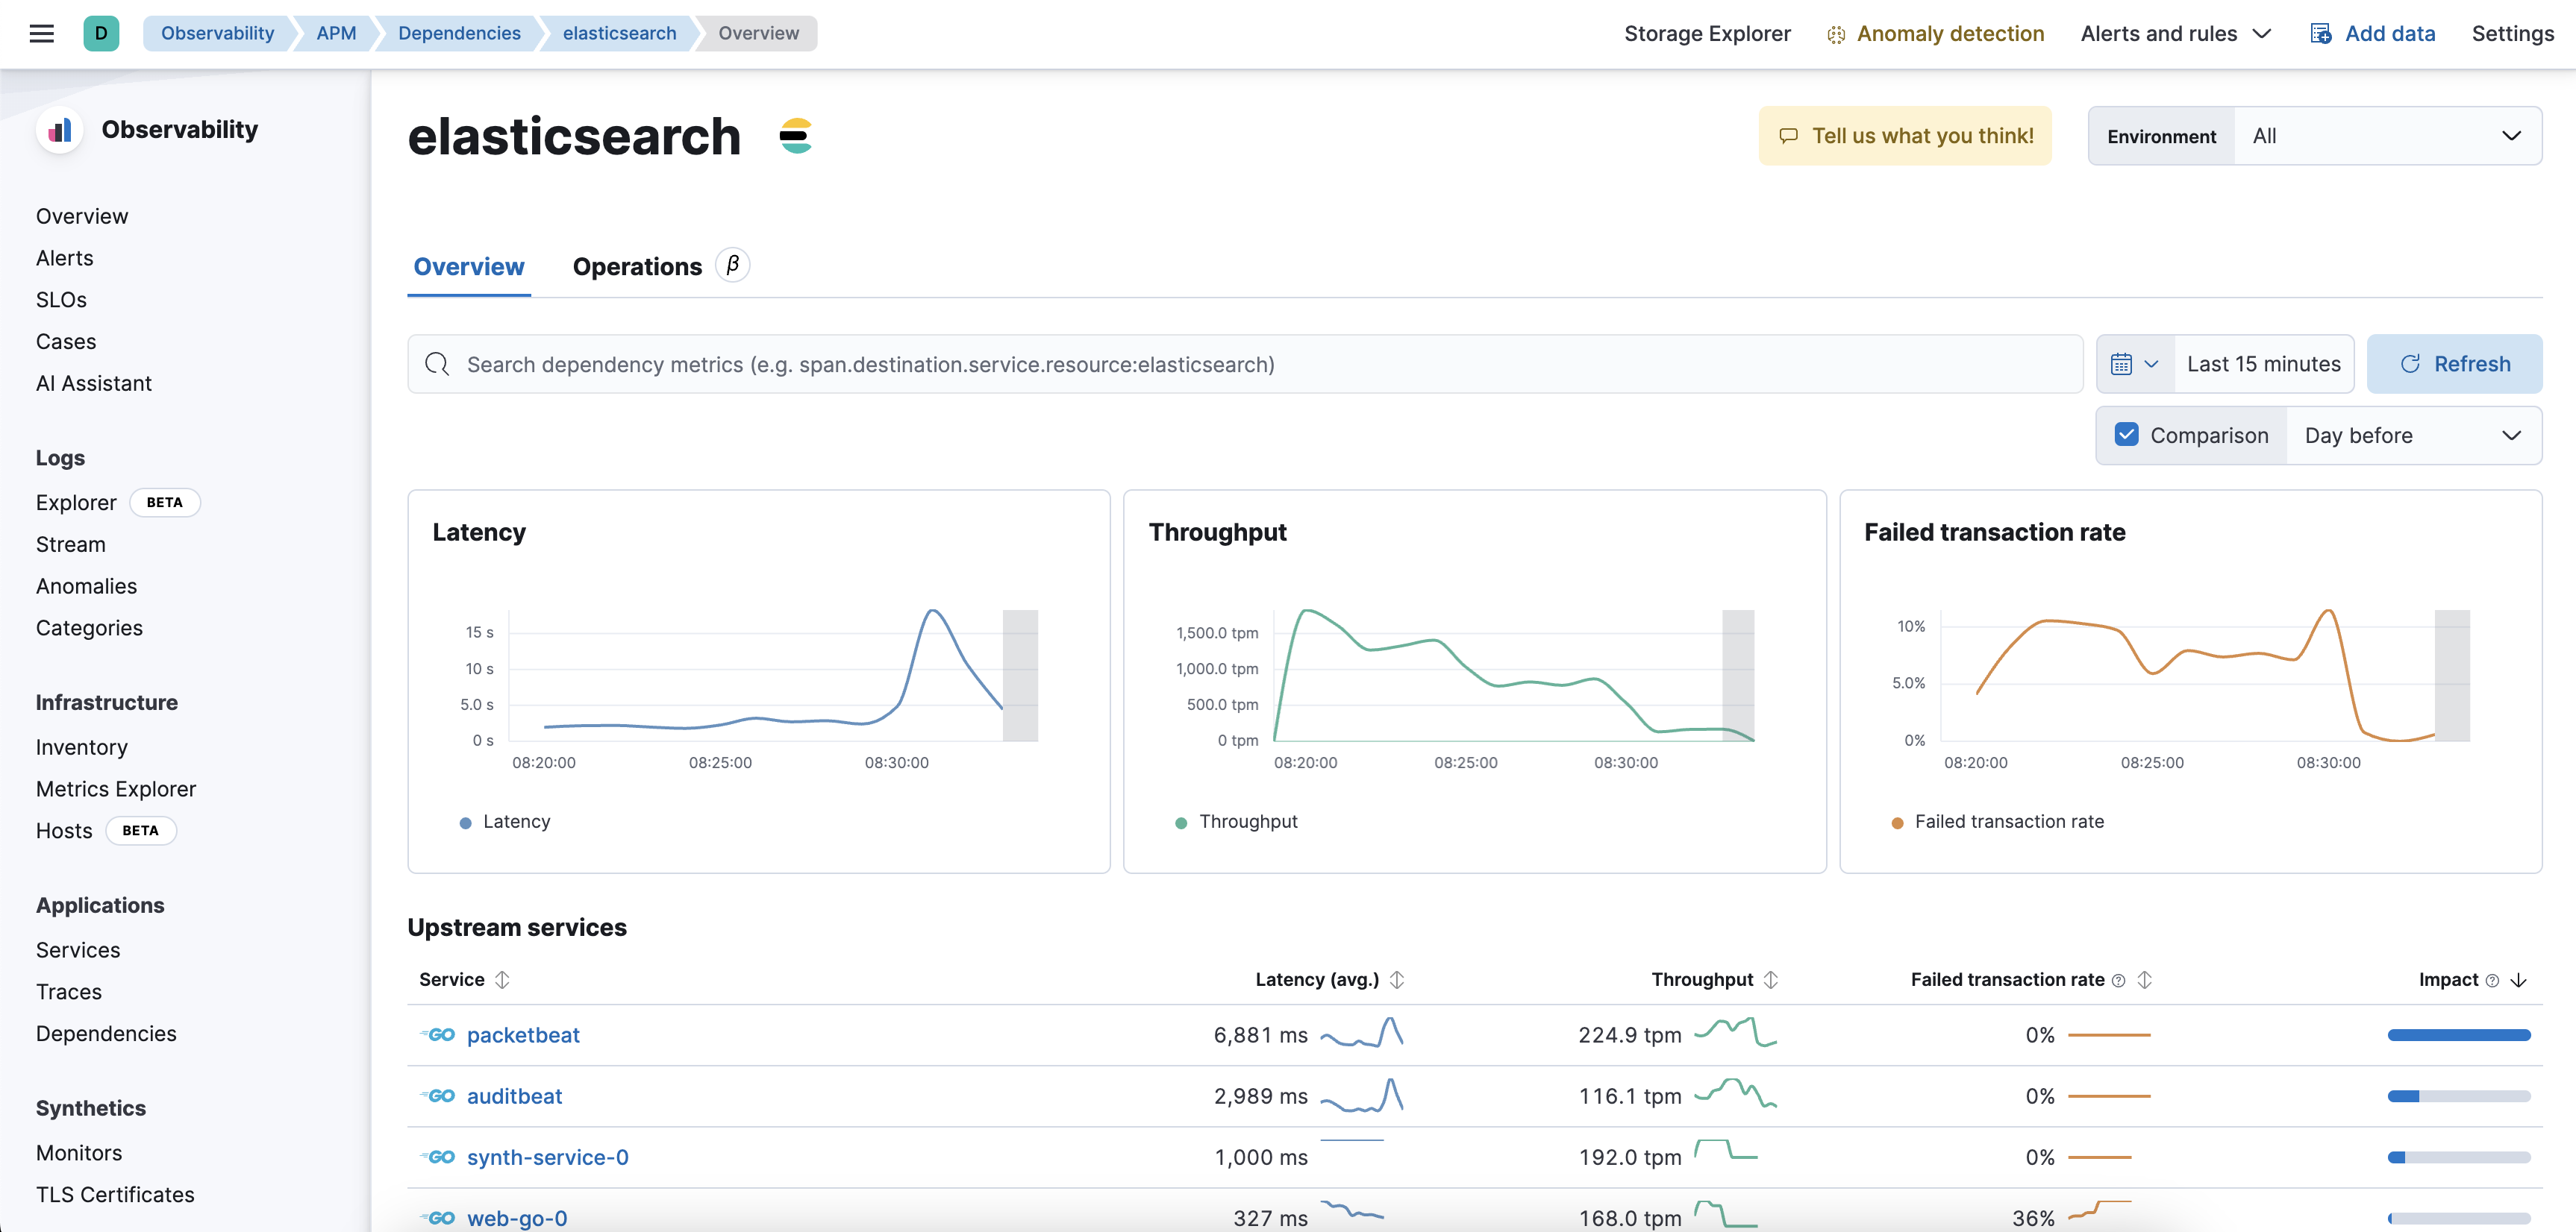Open Hosts in sidebar

coord(64,832)
